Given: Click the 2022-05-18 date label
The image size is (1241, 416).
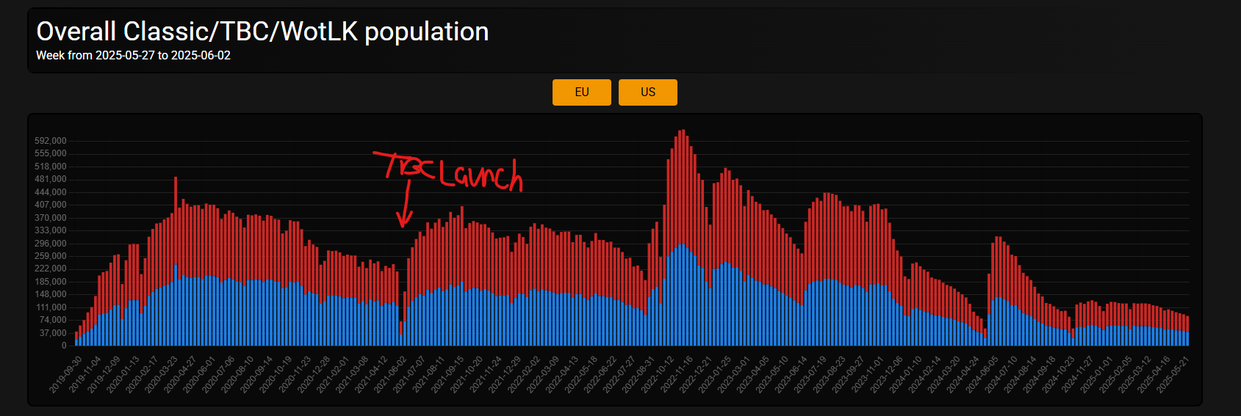Looking at the screenshot, I should 581,375.
